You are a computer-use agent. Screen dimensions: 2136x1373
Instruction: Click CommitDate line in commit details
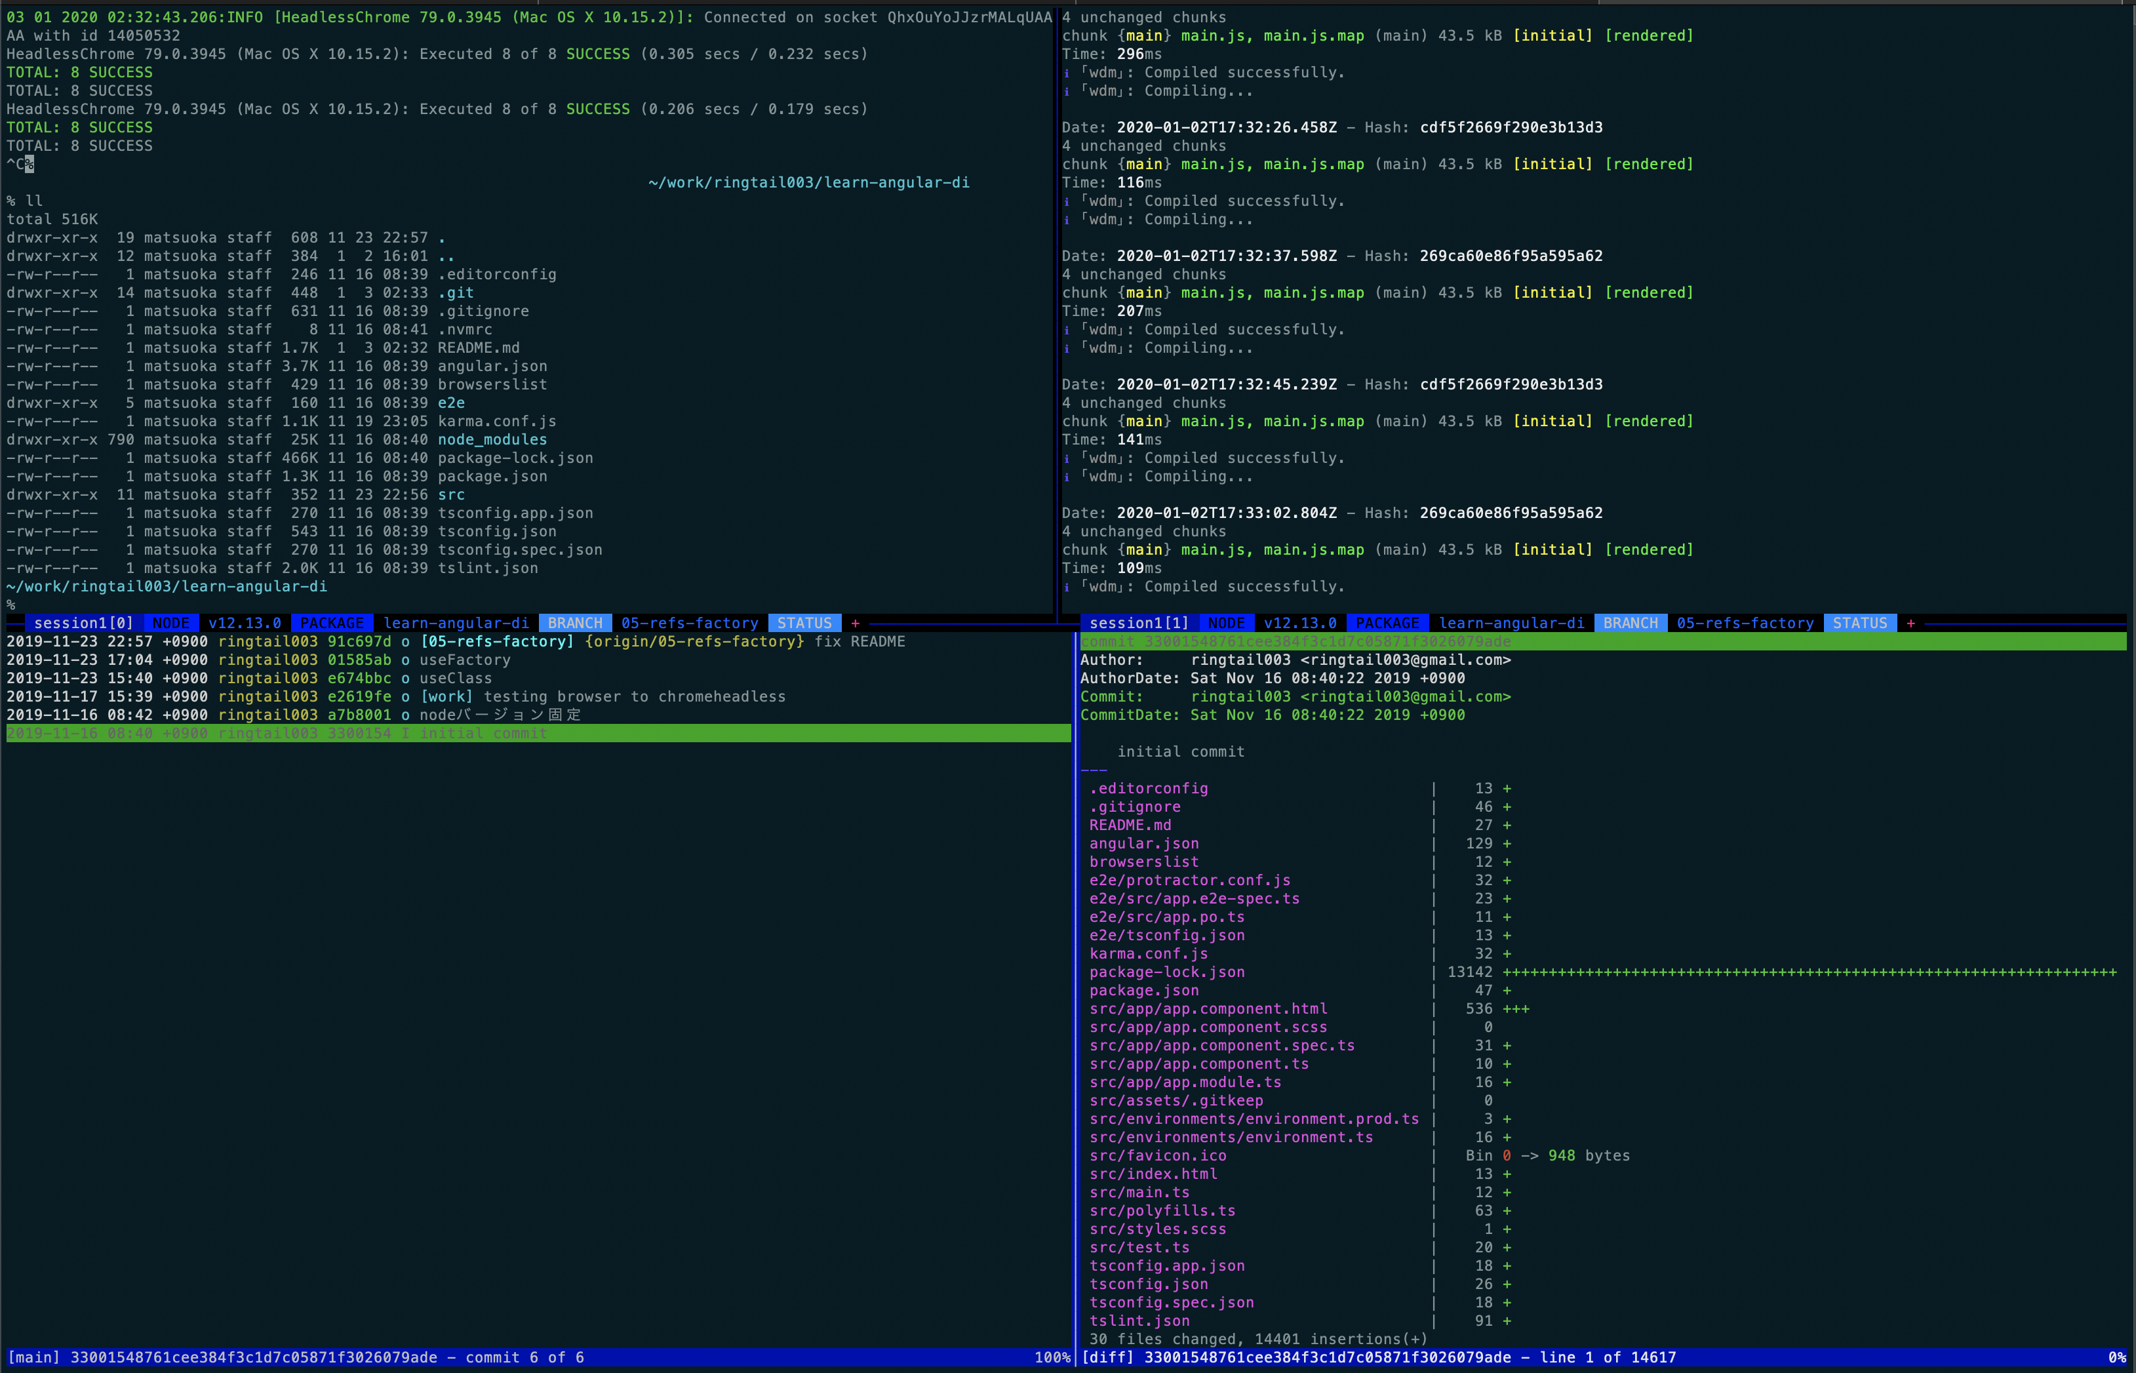click(1272, 715)
